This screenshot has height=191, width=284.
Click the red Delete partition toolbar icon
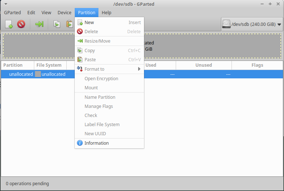point(21,24)
